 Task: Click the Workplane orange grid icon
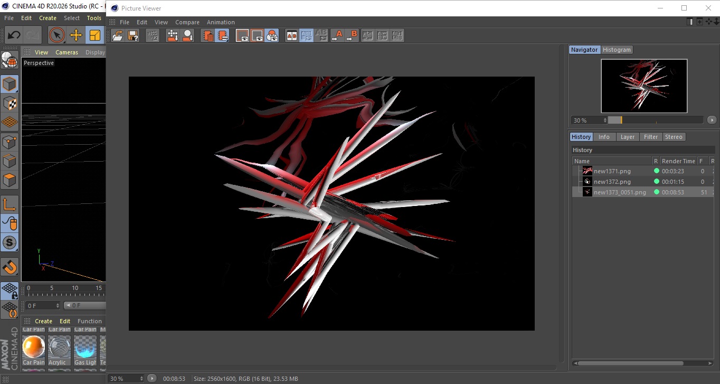click(10, 123)
